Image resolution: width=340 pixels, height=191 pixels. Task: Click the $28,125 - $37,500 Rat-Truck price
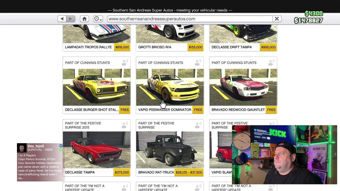[x=189, y=172]
